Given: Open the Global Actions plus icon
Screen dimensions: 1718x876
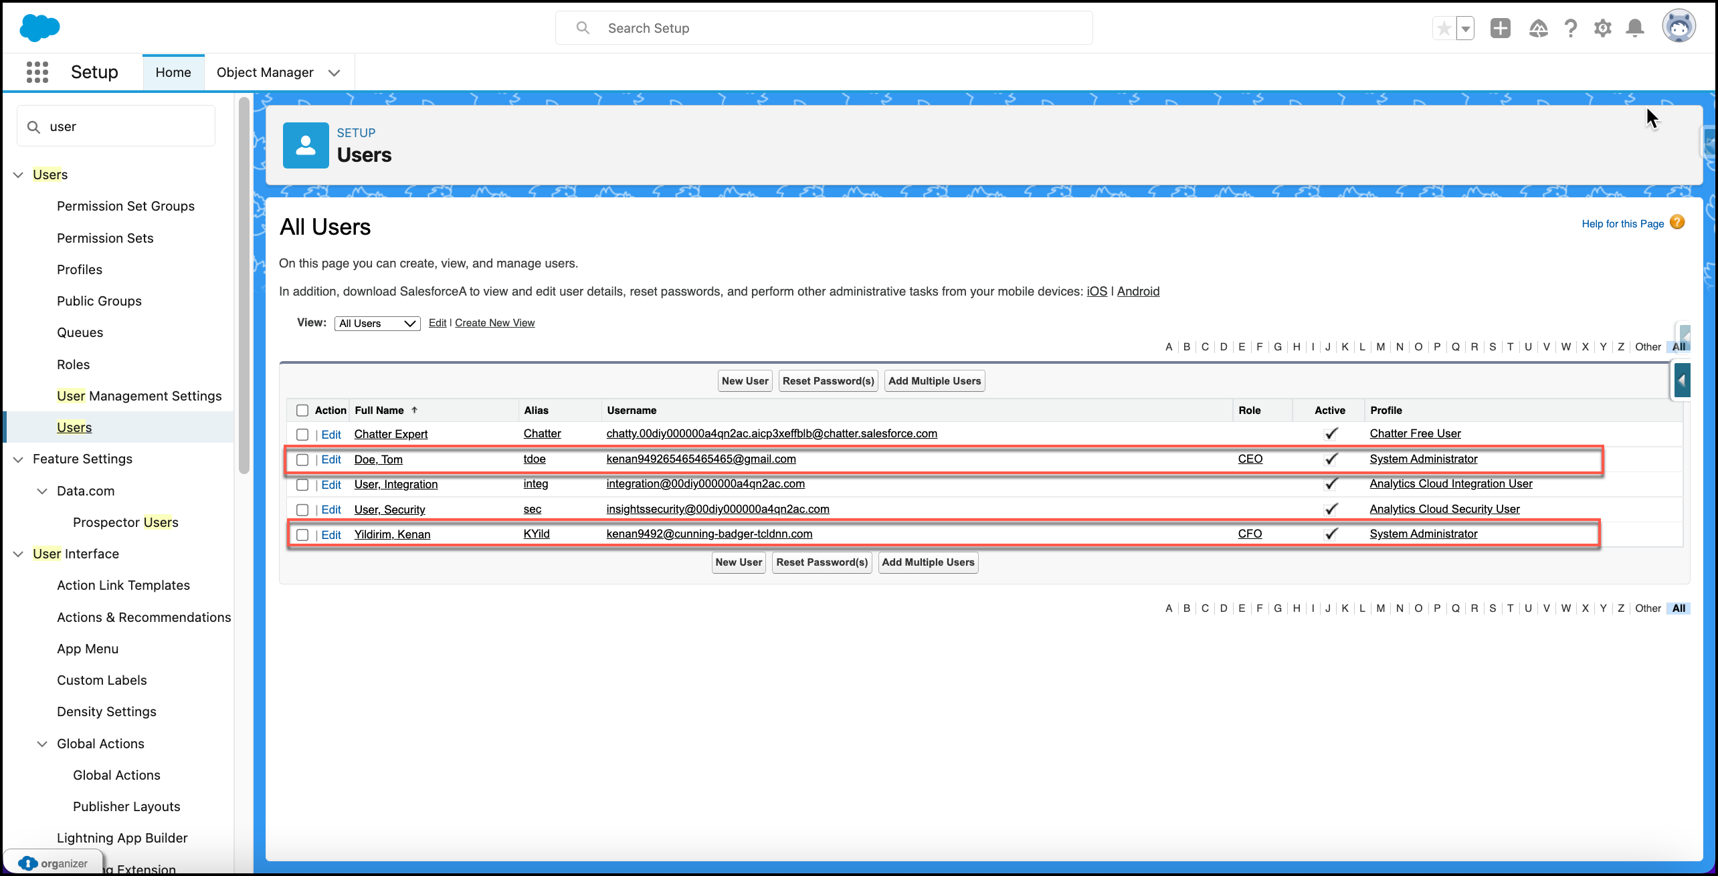Looking at the screenshot, I should 1500,28.
